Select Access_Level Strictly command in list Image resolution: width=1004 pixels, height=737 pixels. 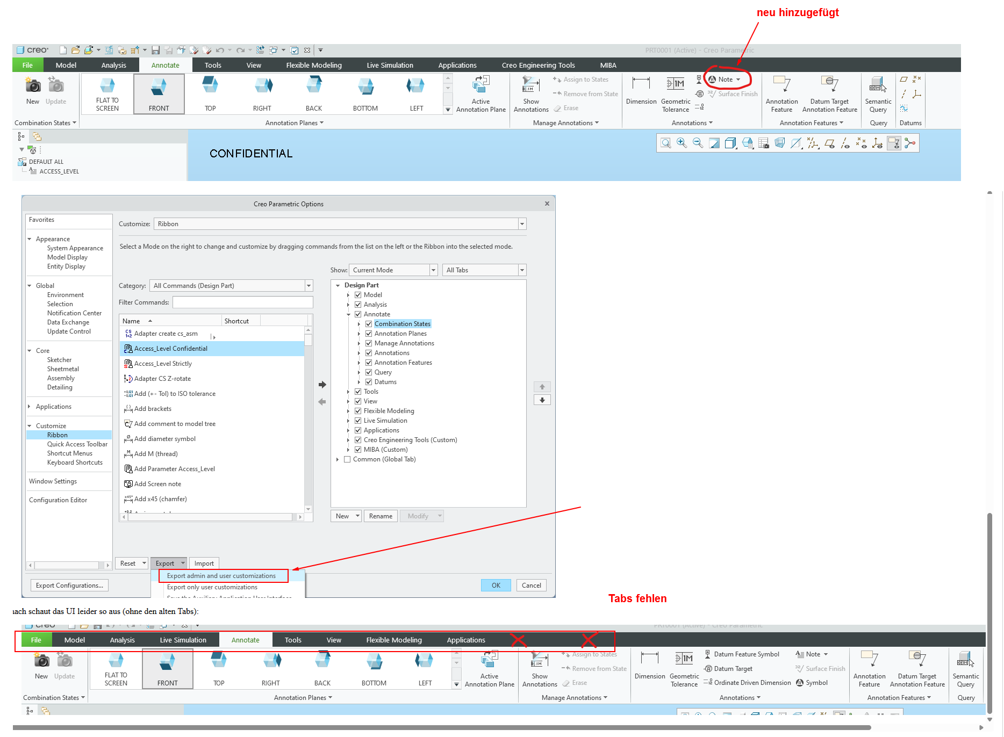click(212, 364)
